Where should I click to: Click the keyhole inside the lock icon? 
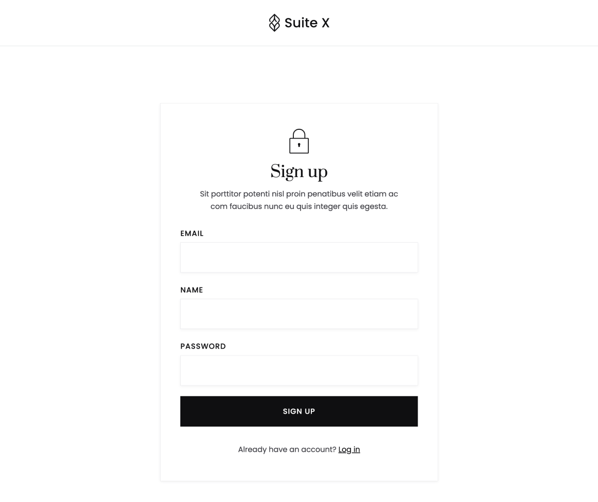pos(298,144)
